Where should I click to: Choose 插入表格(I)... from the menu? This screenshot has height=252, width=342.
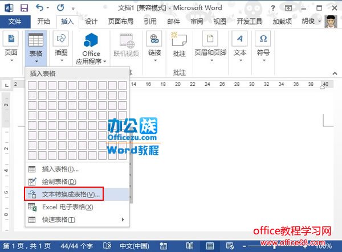click(78, 169)
